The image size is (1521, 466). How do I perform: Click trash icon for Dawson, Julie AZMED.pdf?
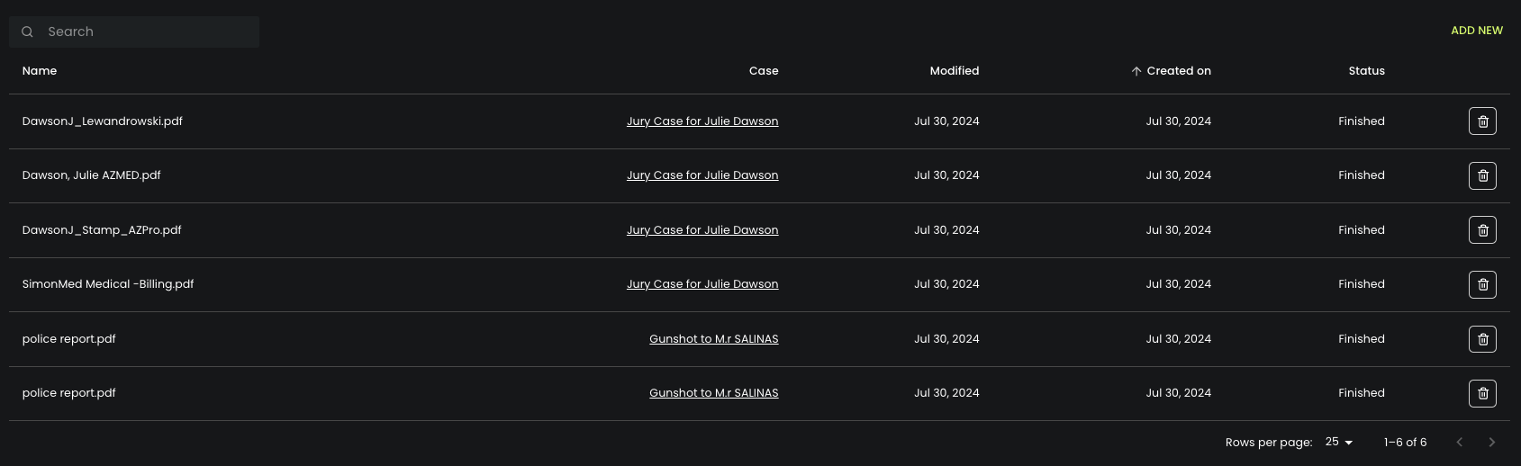click(x=1482, y=175)
